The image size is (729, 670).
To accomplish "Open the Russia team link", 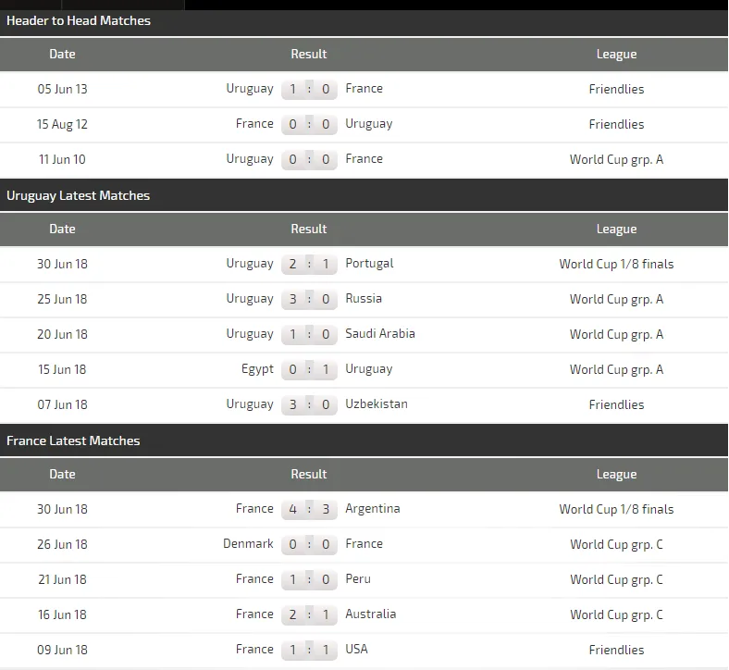I will [x=364, y=299].
